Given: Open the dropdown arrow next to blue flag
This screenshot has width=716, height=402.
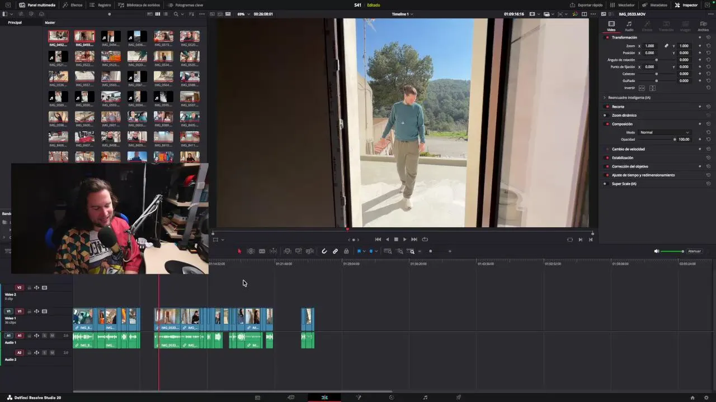Looking at the screenshot, I should 364,251.
